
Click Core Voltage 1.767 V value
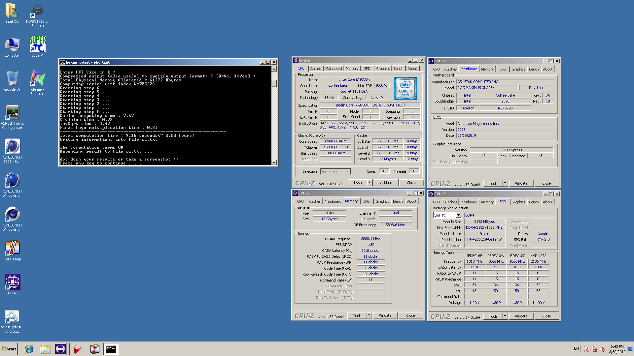coord(377,97)
